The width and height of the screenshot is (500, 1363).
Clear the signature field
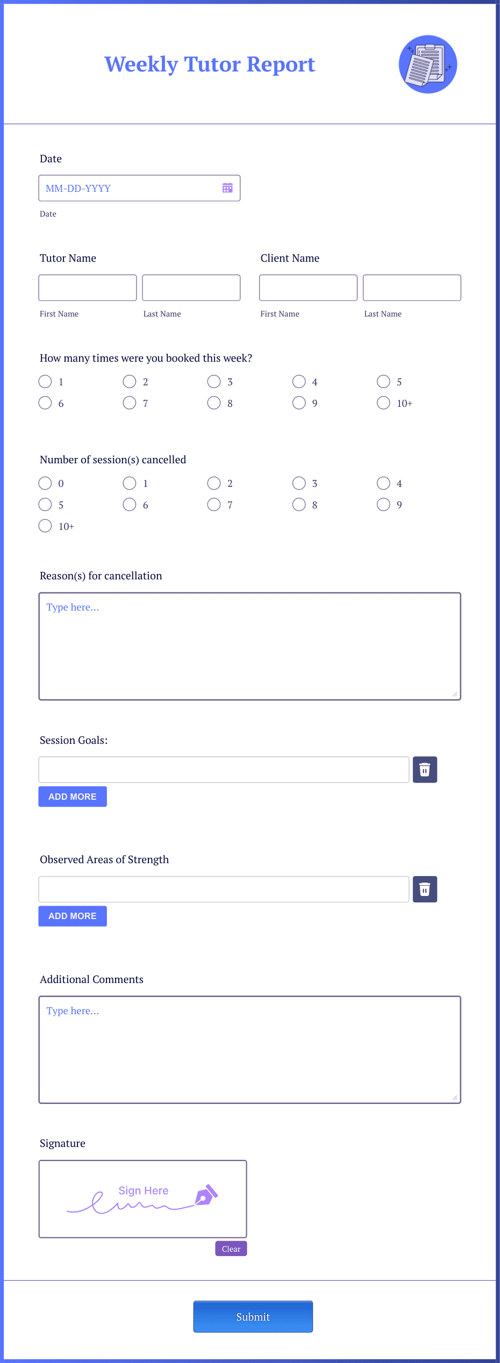(231, 1249)
